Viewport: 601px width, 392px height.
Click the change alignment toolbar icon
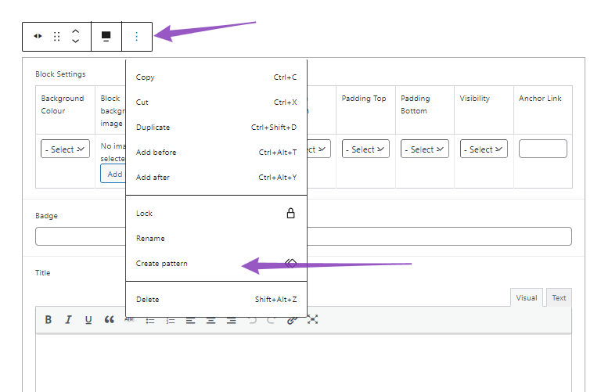coord(106,37)
